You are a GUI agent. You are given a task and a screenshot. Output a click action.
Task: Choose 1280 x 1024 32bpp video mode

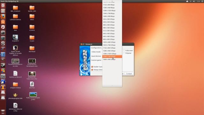point(112,54)
